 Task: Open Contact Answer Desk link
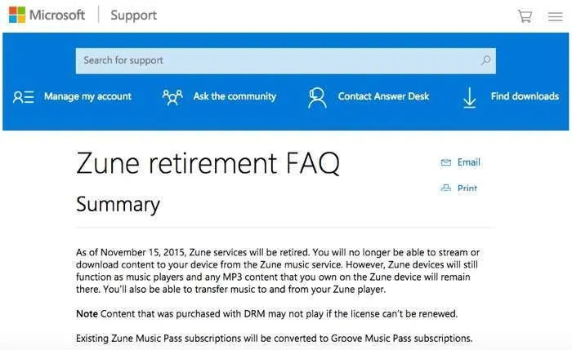(383, 96)
